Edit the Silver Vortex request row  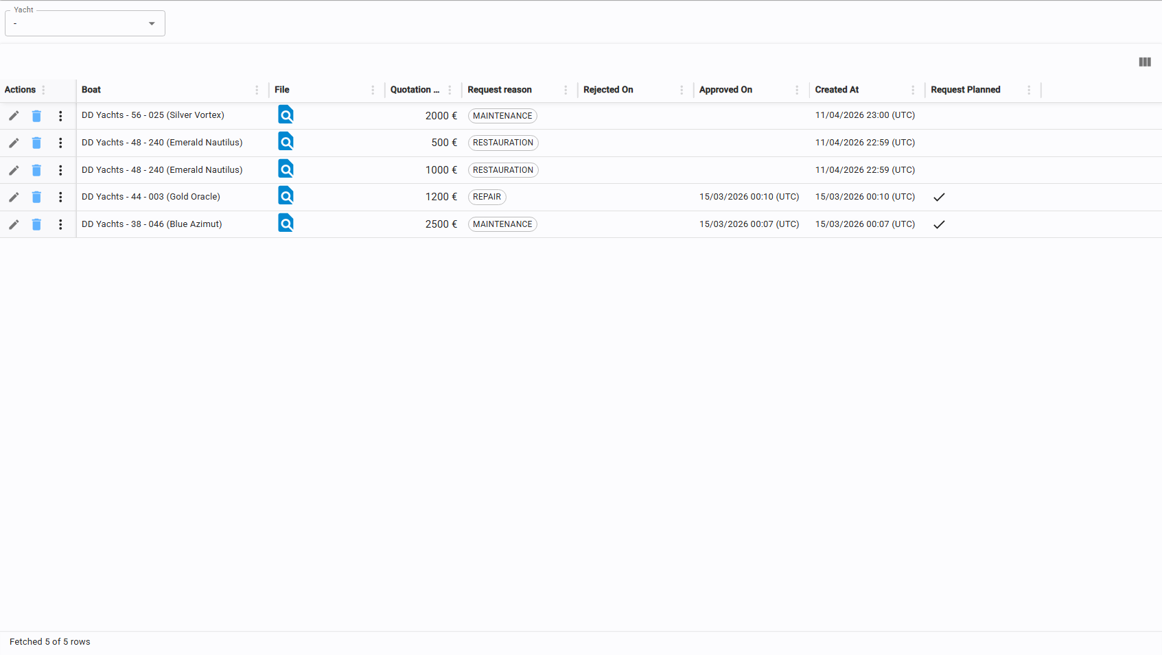click(x=14, y=116)
